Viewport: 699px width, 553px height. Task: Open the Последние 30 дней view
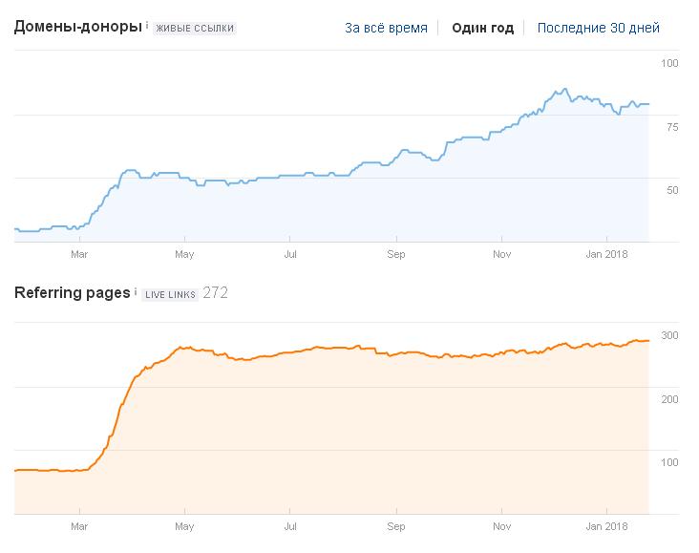tap(598, 28)
